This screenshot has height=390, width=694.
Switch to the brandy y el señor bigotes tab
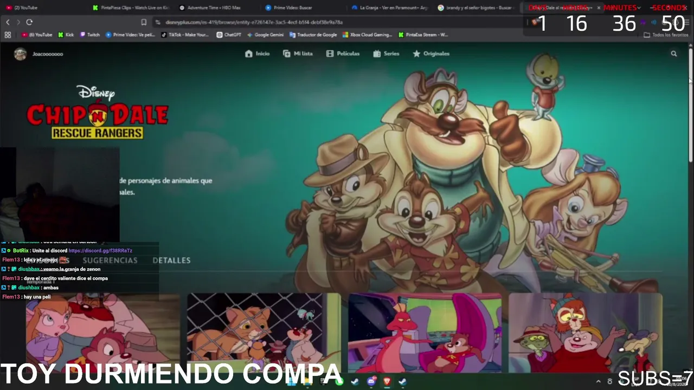475,8
